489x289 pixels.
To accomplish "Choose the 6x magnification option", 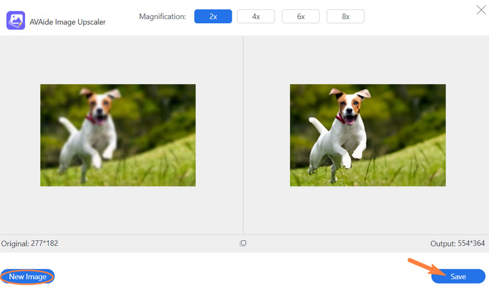I will [x=301, y=16].
